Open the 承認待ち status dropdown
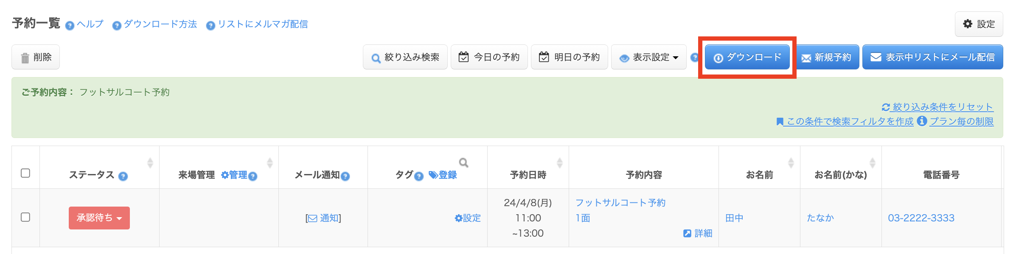 coord(99,218)
